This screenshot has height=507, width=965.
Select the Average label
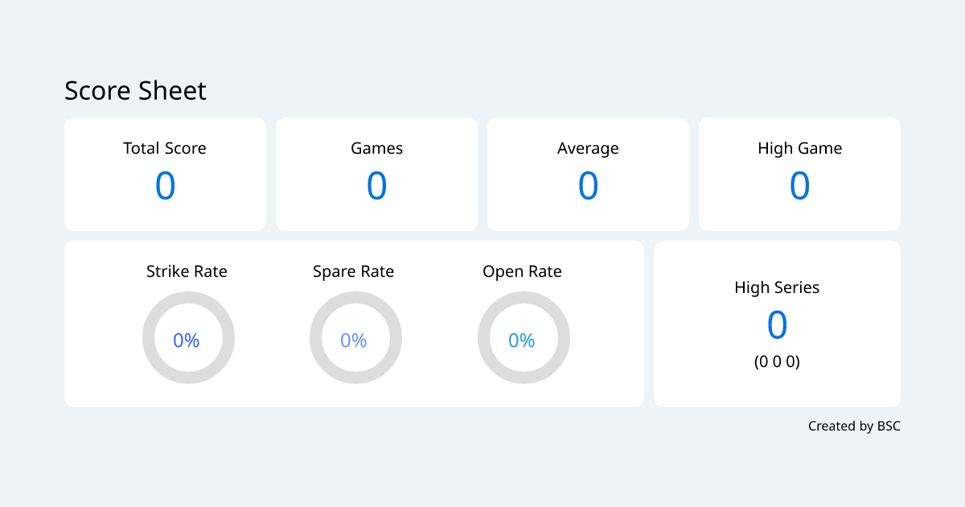click(x=588, y=148)
